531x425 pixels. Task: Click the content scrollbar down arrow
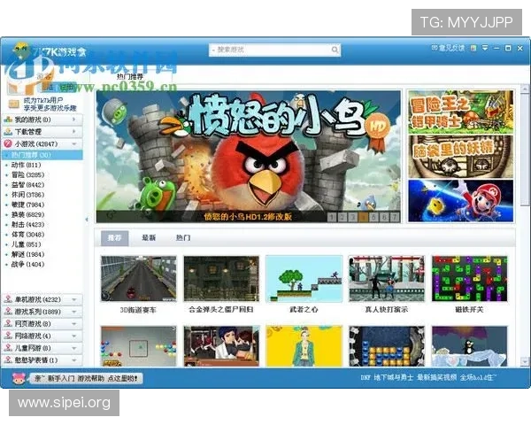525,361
